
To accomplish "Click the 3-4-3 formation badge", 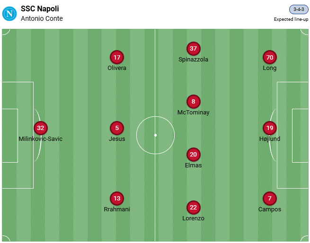I will click(299, 9).
